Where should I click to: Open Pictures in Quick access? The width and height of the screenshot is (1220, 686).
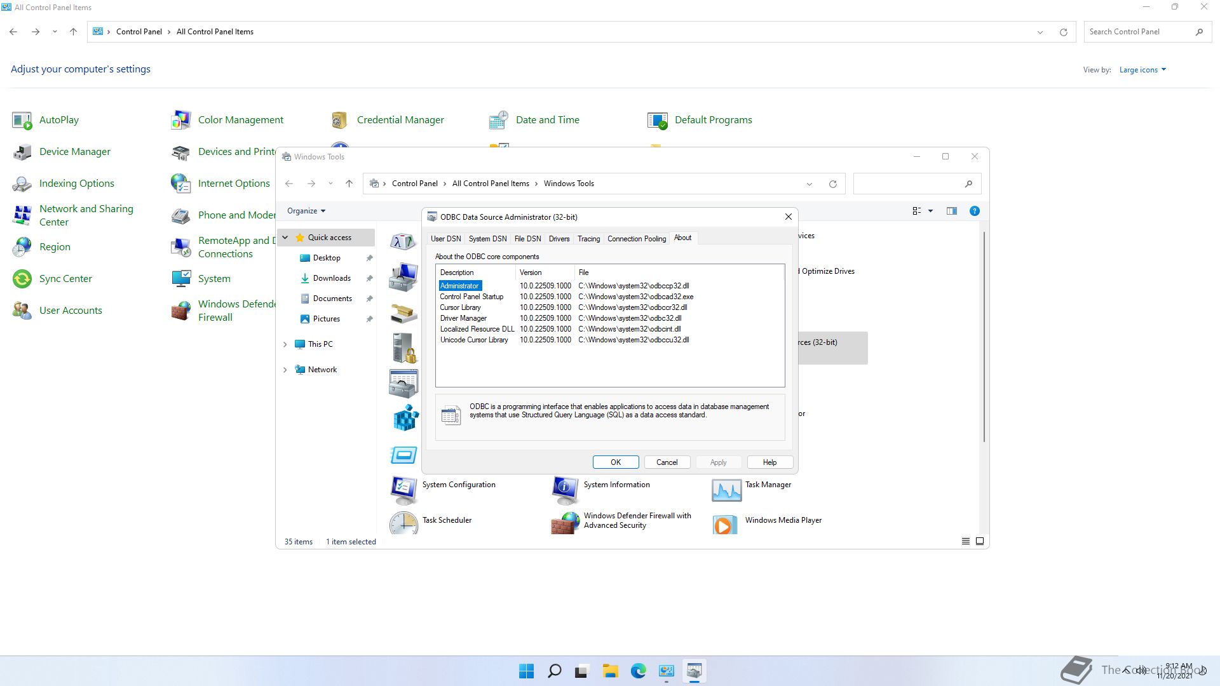click(326, 319)
